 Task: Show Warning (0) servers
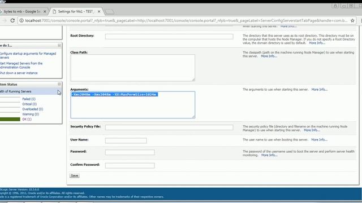point(31,114)
